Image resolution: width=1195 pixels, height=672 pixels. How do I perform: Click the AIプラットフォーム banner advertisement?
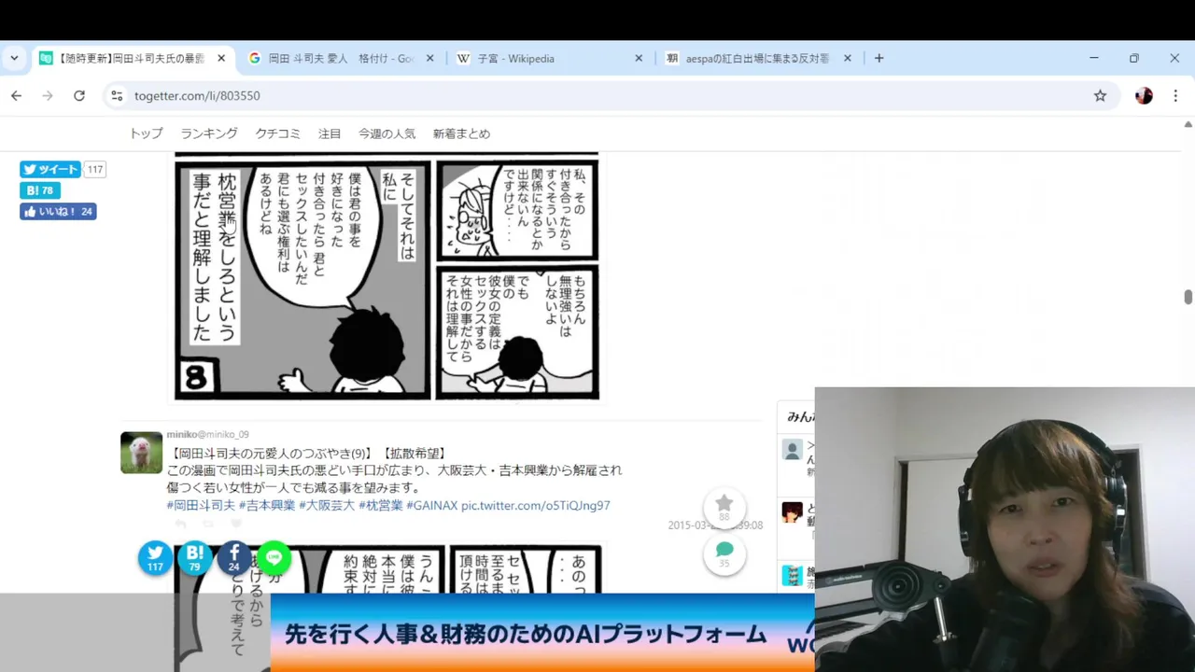coord(542,633)
